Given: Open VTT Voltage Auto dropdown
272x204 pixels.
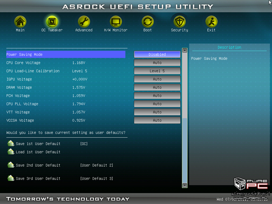Looking at the screenshot, I should tap(157, 112).
